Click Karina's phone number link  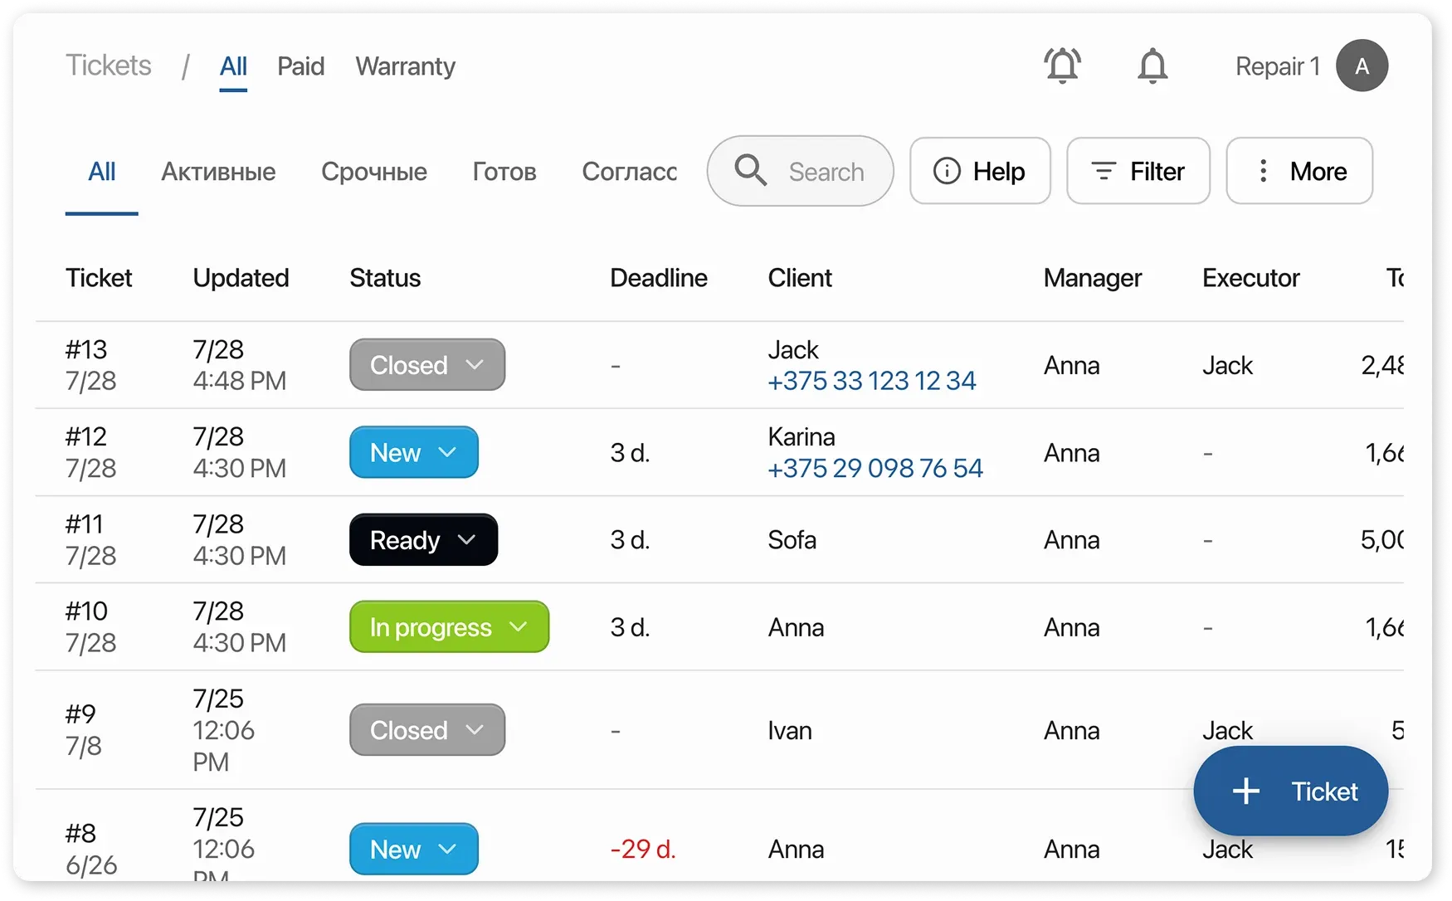[875, 468]
